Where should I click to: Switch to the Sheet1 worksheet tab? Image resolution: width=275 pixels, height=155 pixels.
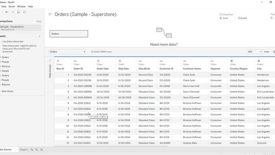[24, 149]
